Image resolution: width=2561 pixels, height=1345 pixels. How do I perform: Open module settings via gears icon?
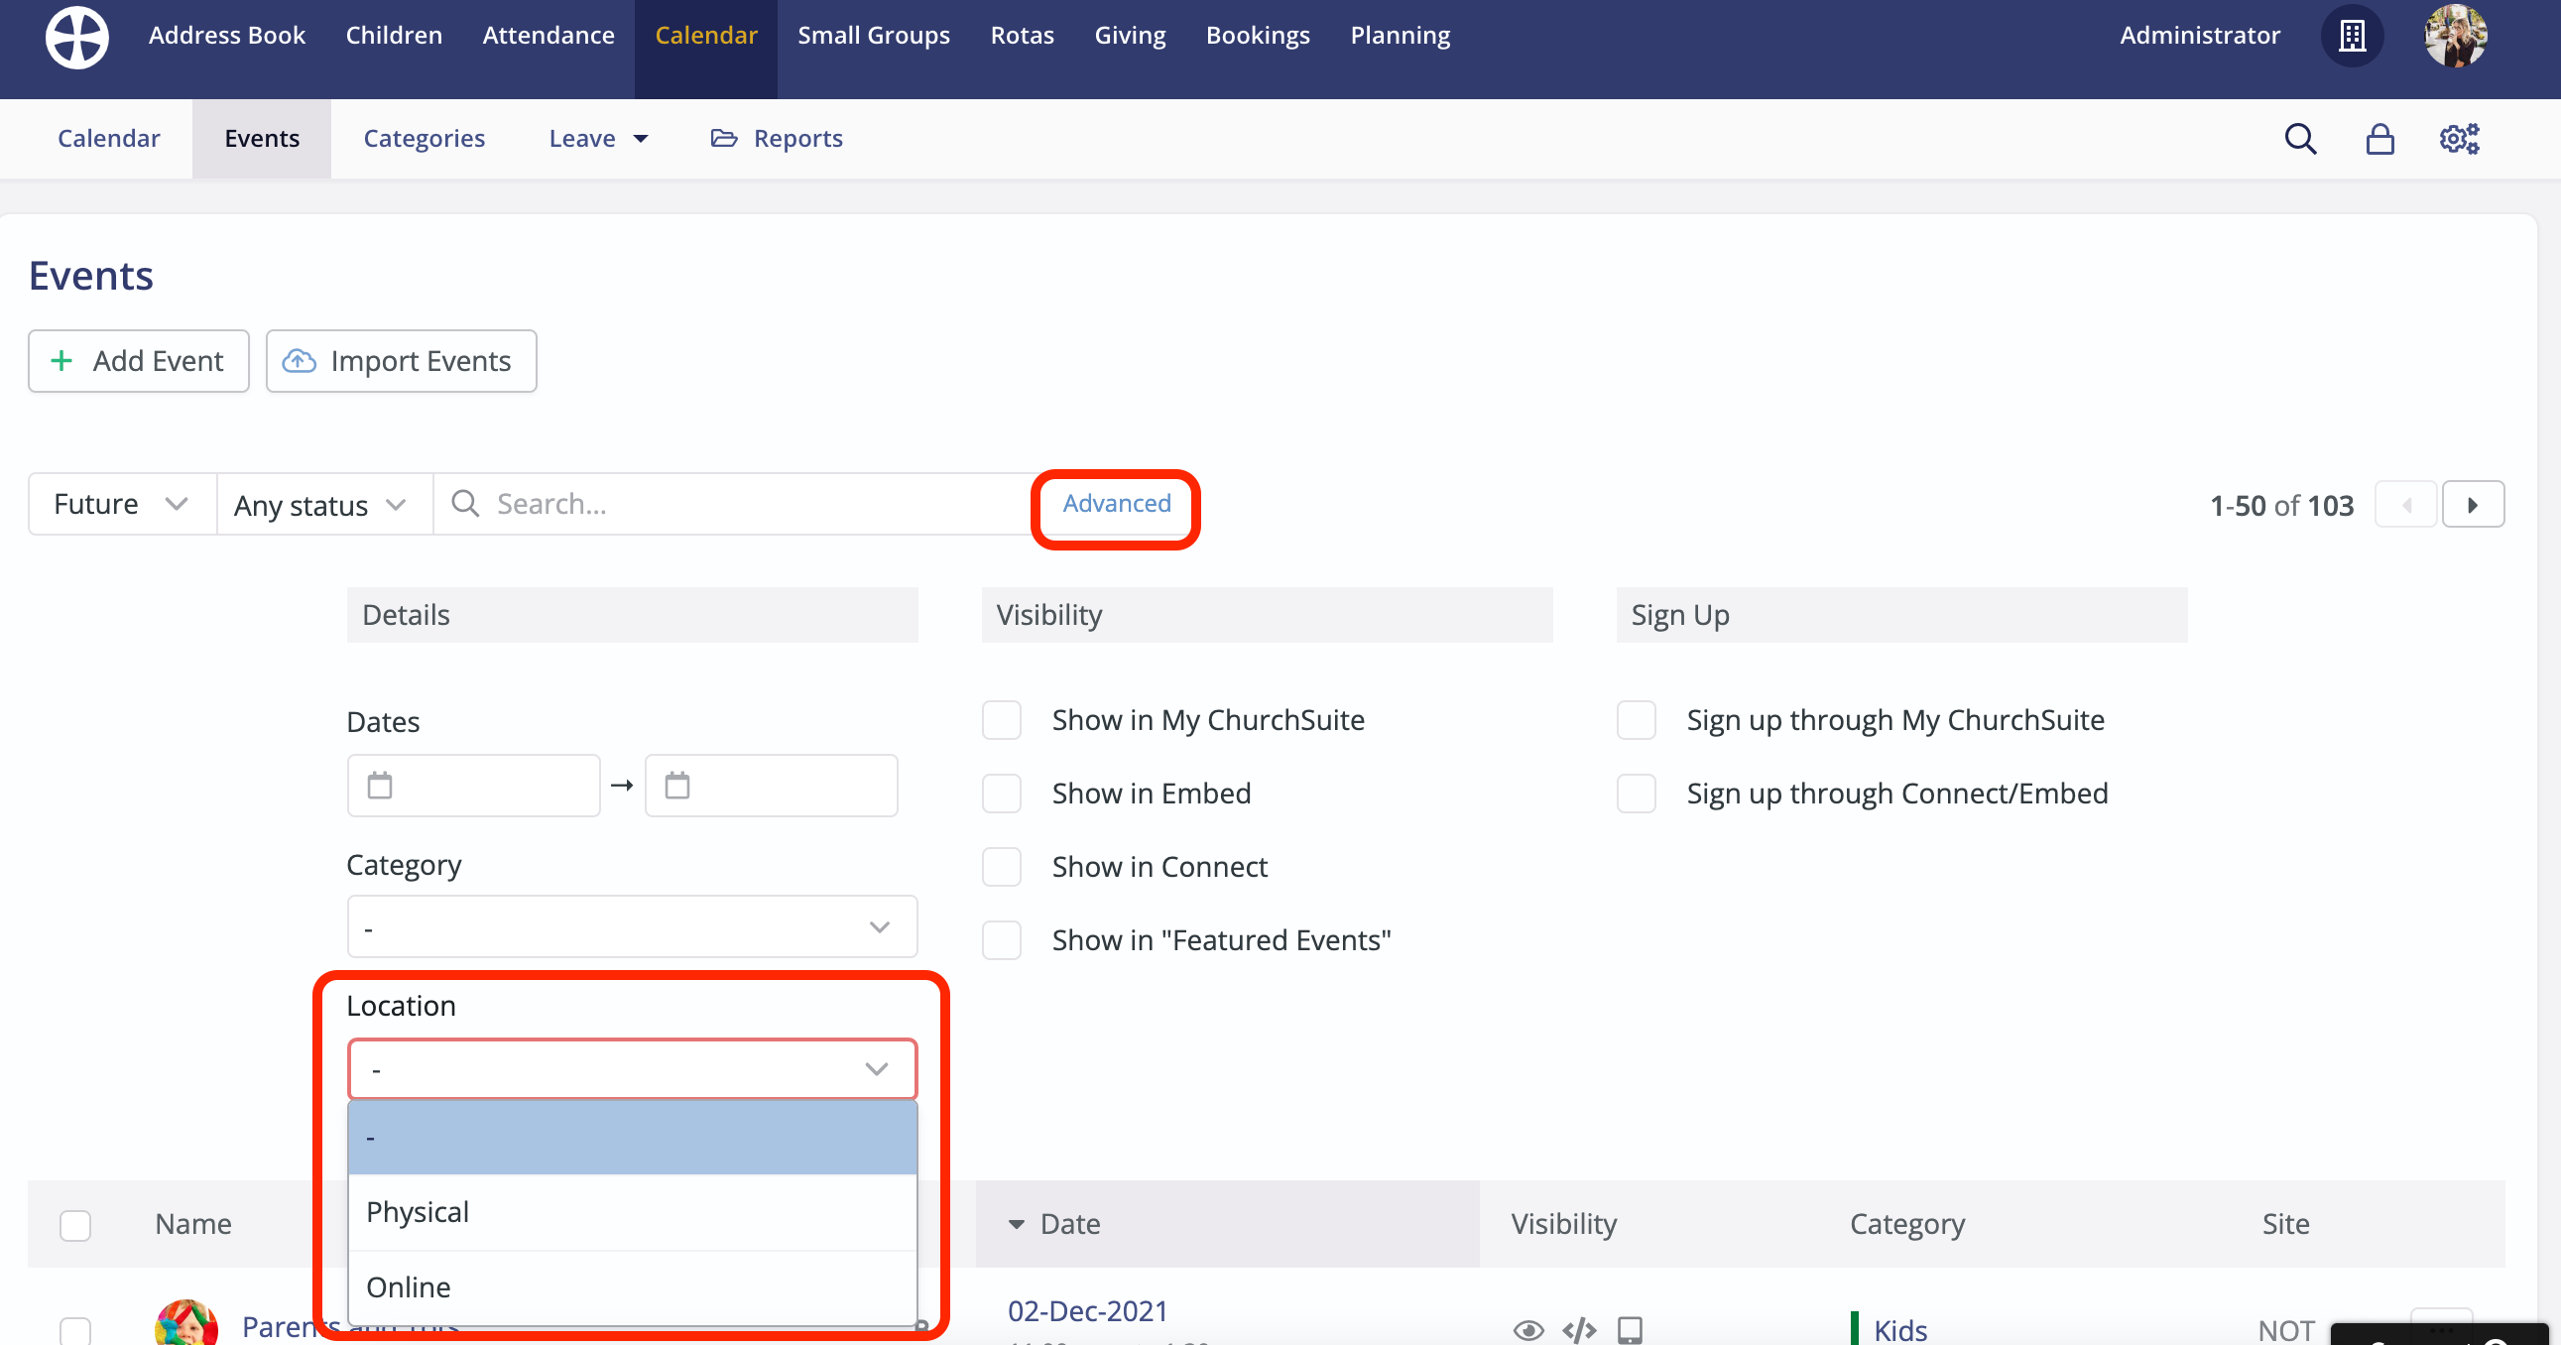(x=2459, y=138)
